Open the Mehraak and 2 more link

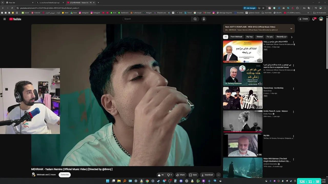(46, 175)
